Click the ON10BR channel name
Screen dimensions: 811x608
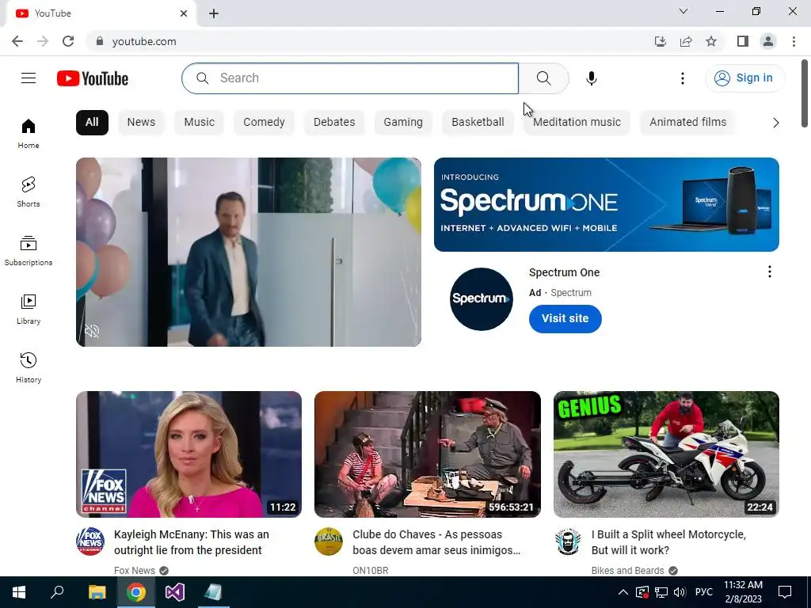pos(371,570)
